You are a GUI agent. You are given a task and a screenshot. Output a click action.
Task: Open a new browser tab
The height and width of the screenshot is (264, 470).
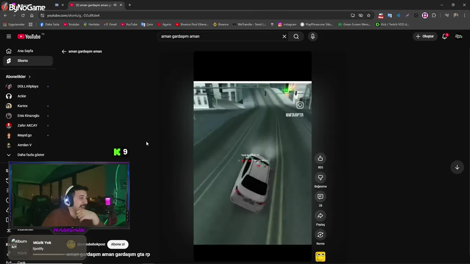coord(130,5)
